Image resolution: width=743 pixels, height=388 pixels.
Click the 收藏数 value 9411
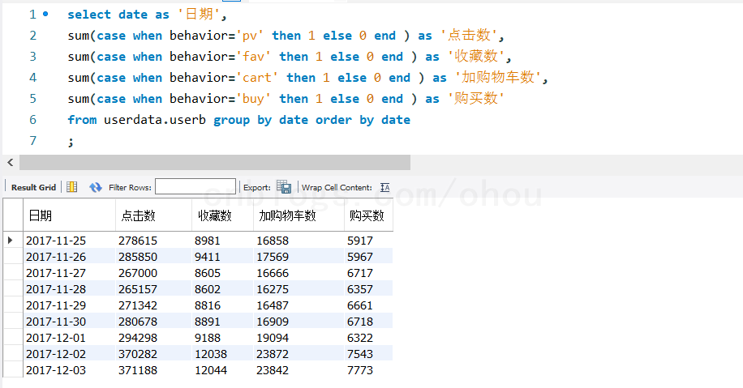208,257
